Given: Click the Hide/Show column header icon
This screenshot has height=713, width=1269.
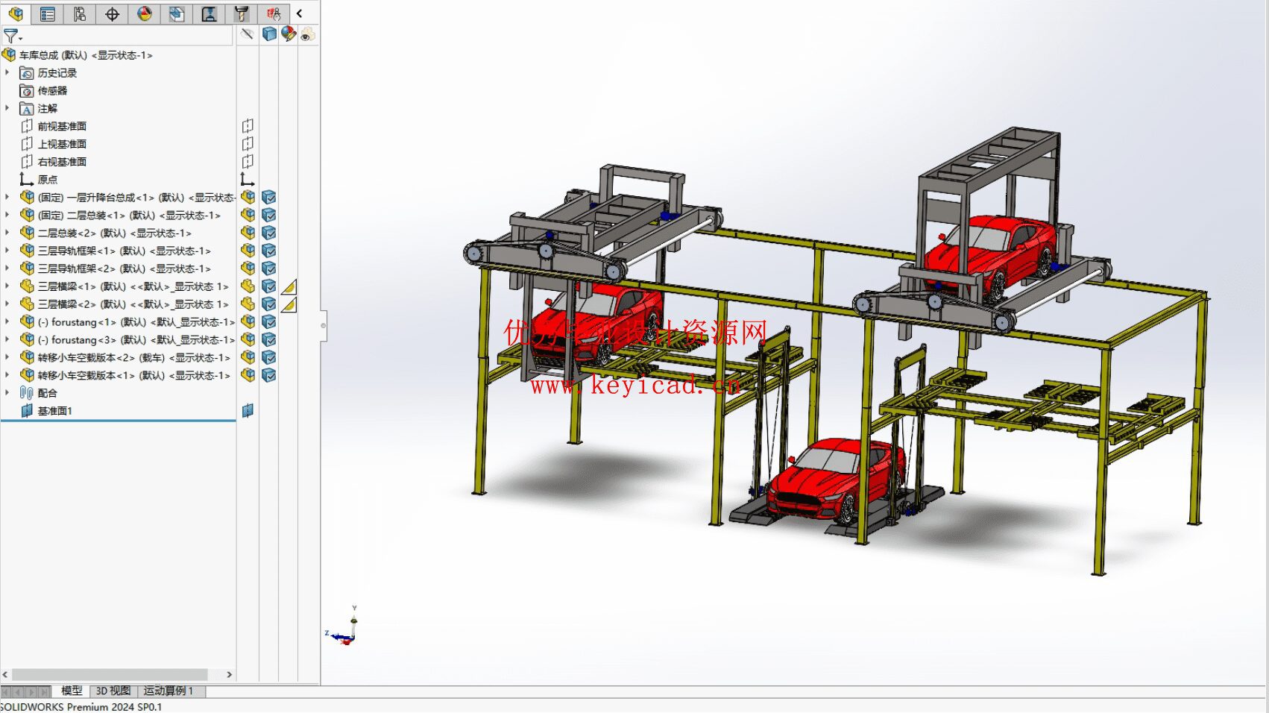Looking at the screenshot, I should tap(248, 34).
